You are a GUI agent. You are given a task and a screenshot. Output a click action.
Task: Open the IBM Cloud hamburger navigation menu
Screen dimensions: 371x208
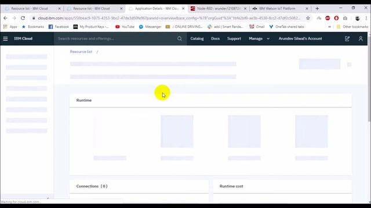coord(5,39)
